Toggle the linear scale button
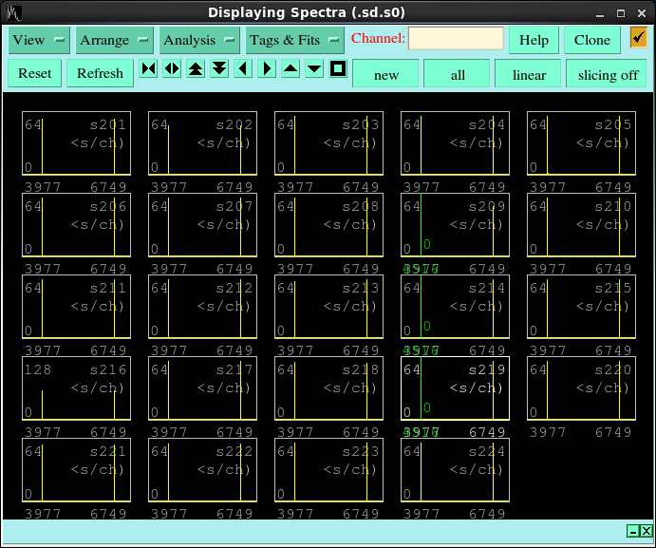Screen dimensions: 656x548 tap(529, 74)
